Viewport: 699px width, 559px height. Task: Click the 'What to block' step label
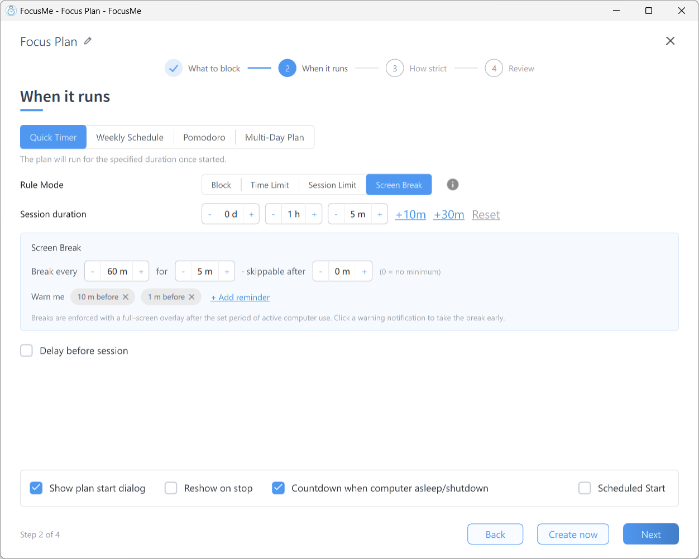pos(214,69)
